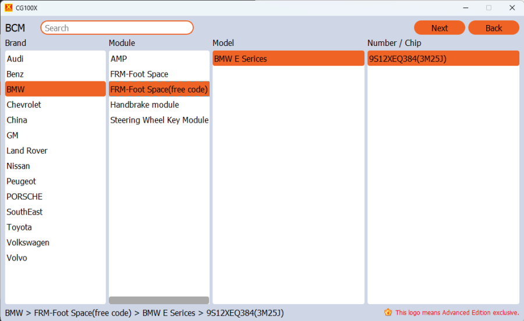Click the CG100X app logo icon
Screen dimensions: 524x321
coord(8,8)
